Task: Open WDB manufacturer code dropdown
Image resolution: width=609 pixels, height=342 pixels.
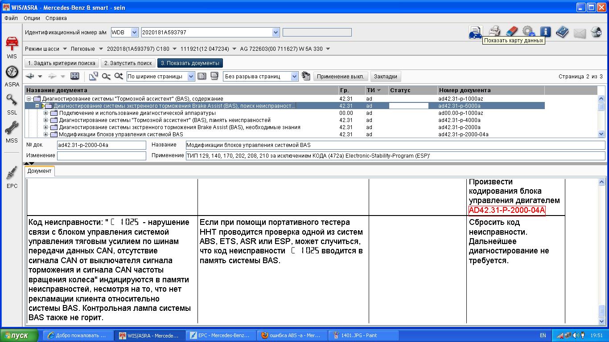Action: click(135, 32)
